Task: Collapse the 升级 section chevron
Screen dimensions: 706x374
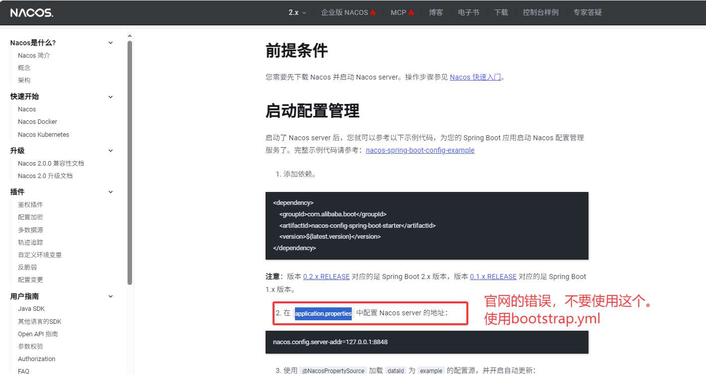Action: 111,151
